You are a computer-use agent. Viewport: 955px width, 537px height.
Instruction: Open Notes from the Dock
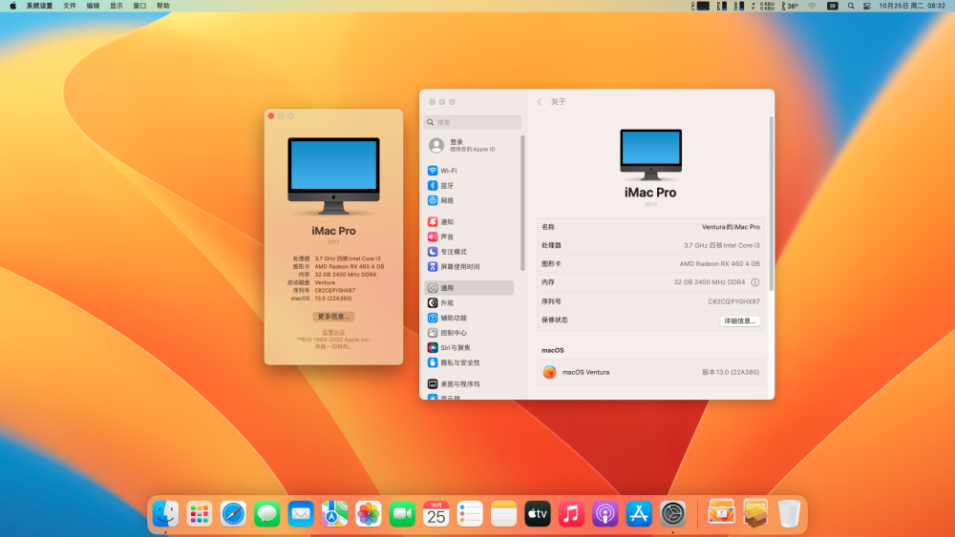tap(503, 514)
